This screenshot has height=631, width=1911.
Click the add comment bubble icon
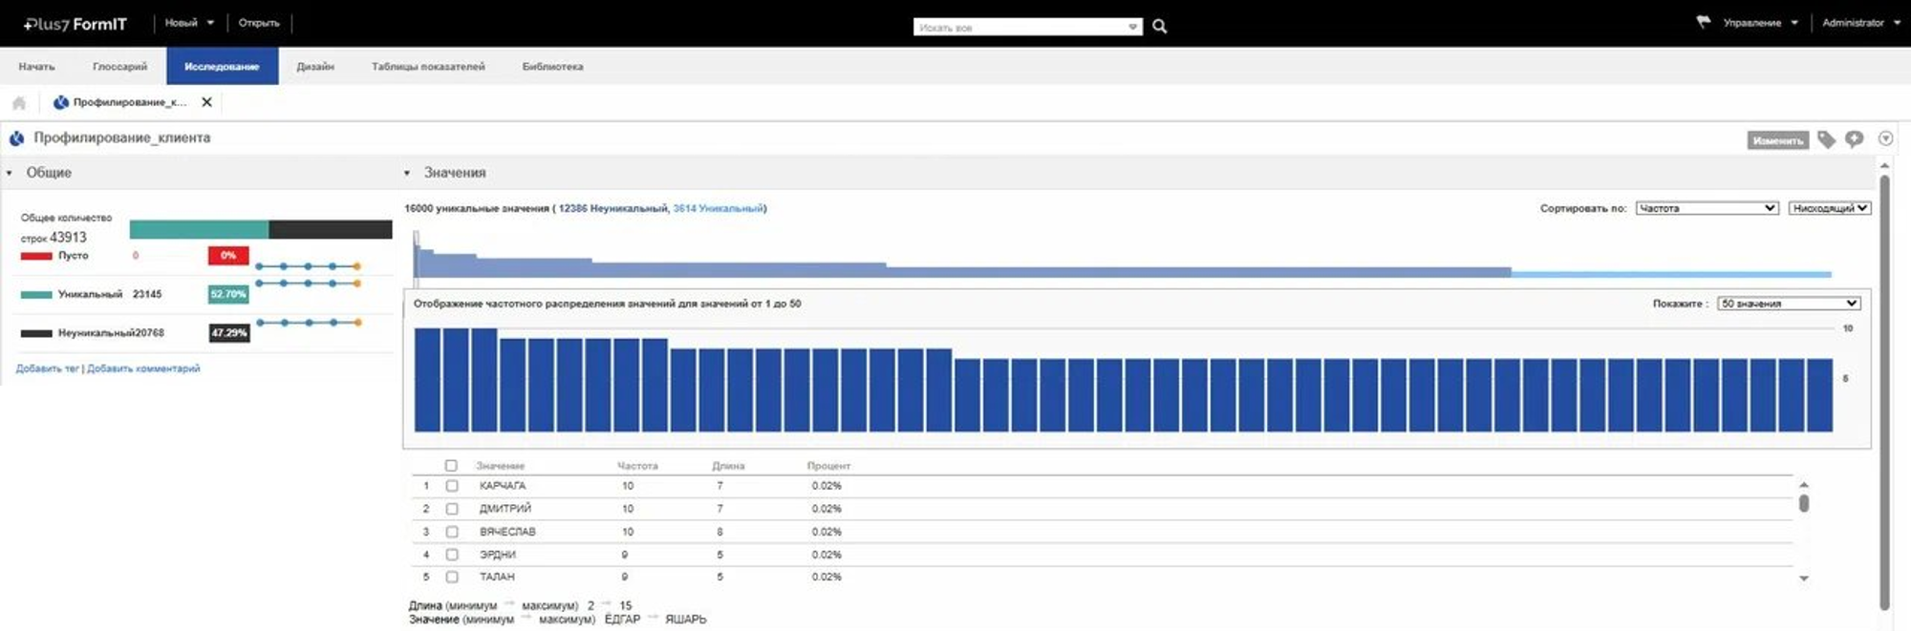tap(1854, 139)
